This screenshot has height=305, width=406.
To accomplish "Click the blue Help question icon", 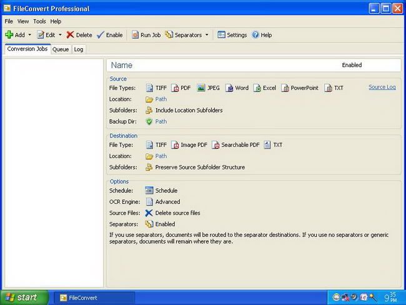I will pos(255,35).
